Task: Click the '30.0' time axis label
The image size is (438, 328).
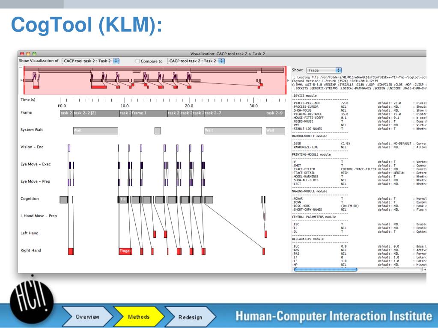Action: pos(253,106)
